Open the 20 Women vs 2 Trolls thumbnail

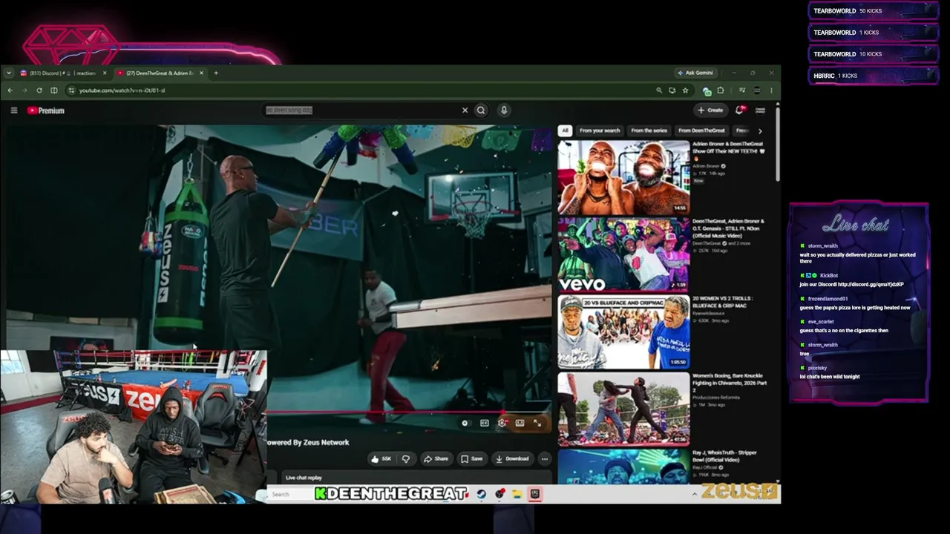click(623, 332)
